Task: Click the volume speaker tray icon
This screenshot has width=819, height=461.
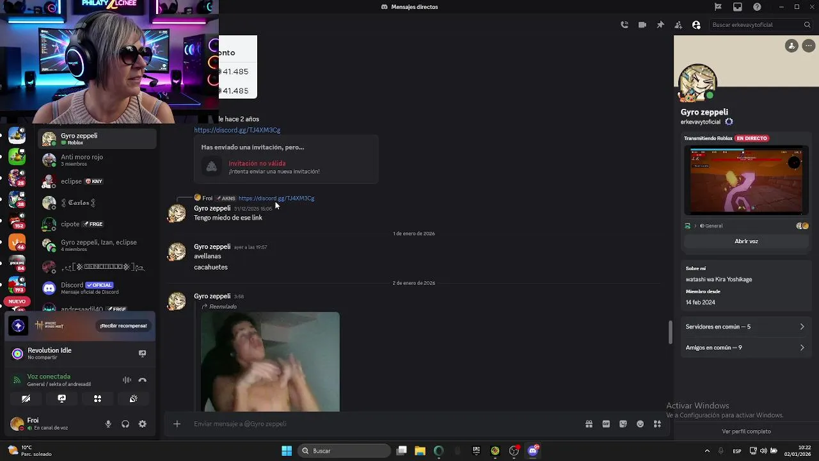Action: coord(763,451)
